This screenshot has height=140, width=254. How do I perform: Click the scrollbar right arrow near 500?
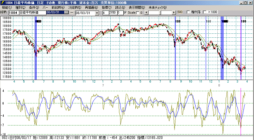174,12
